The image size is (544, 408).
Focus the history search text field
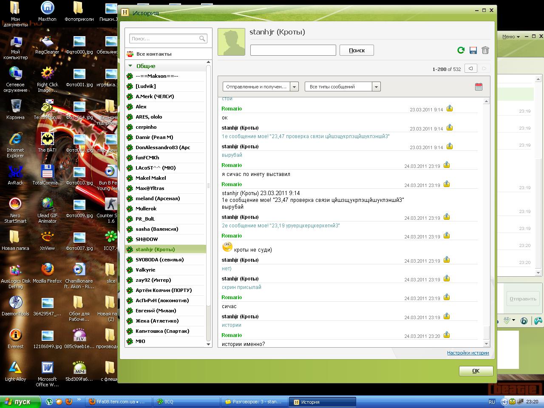pos(293,50)
